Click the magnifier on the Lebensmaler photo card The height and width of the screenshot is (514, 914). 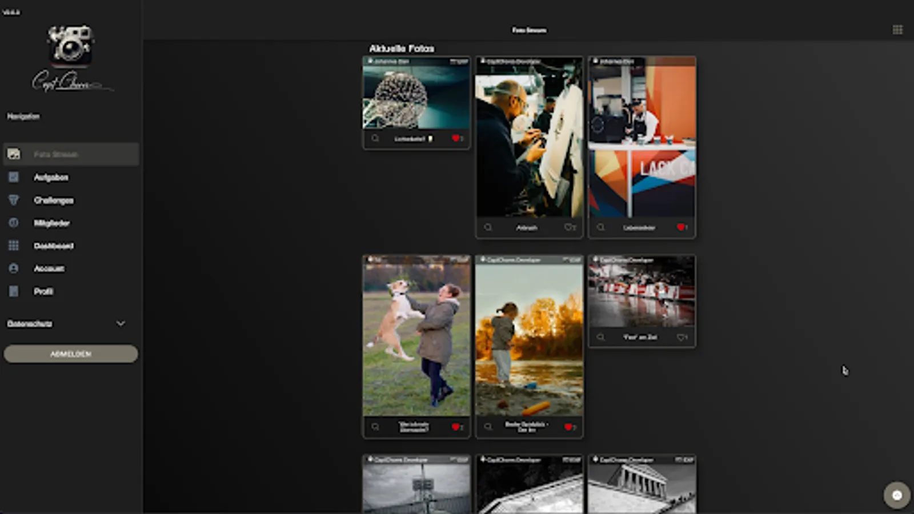pyautogui.click(x=600, y=227)
